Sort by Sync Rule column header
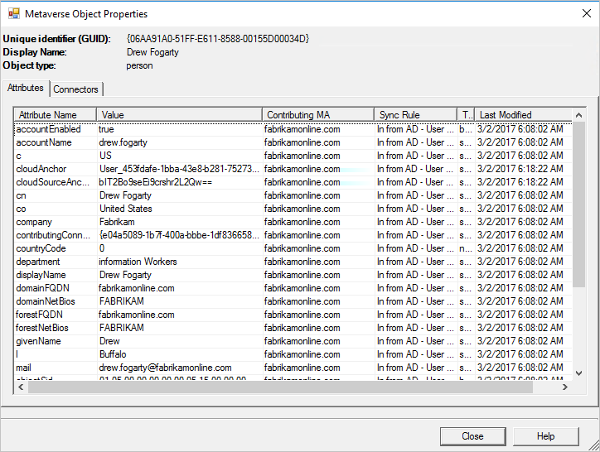 click(415, 115)
